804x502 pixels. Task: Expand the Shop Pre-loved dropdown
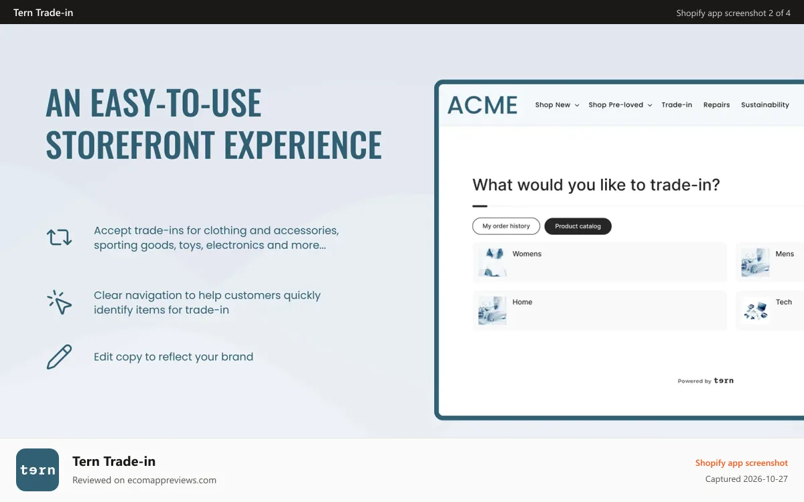620,105
